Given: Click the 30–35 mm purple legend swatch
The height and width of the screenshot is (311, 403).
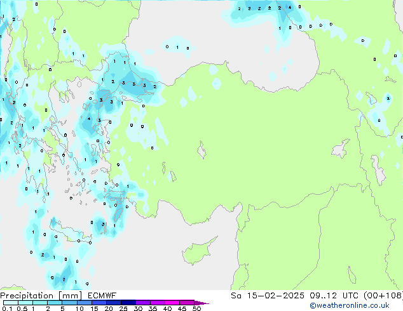Looking at the screenshot, I should 143,303.
